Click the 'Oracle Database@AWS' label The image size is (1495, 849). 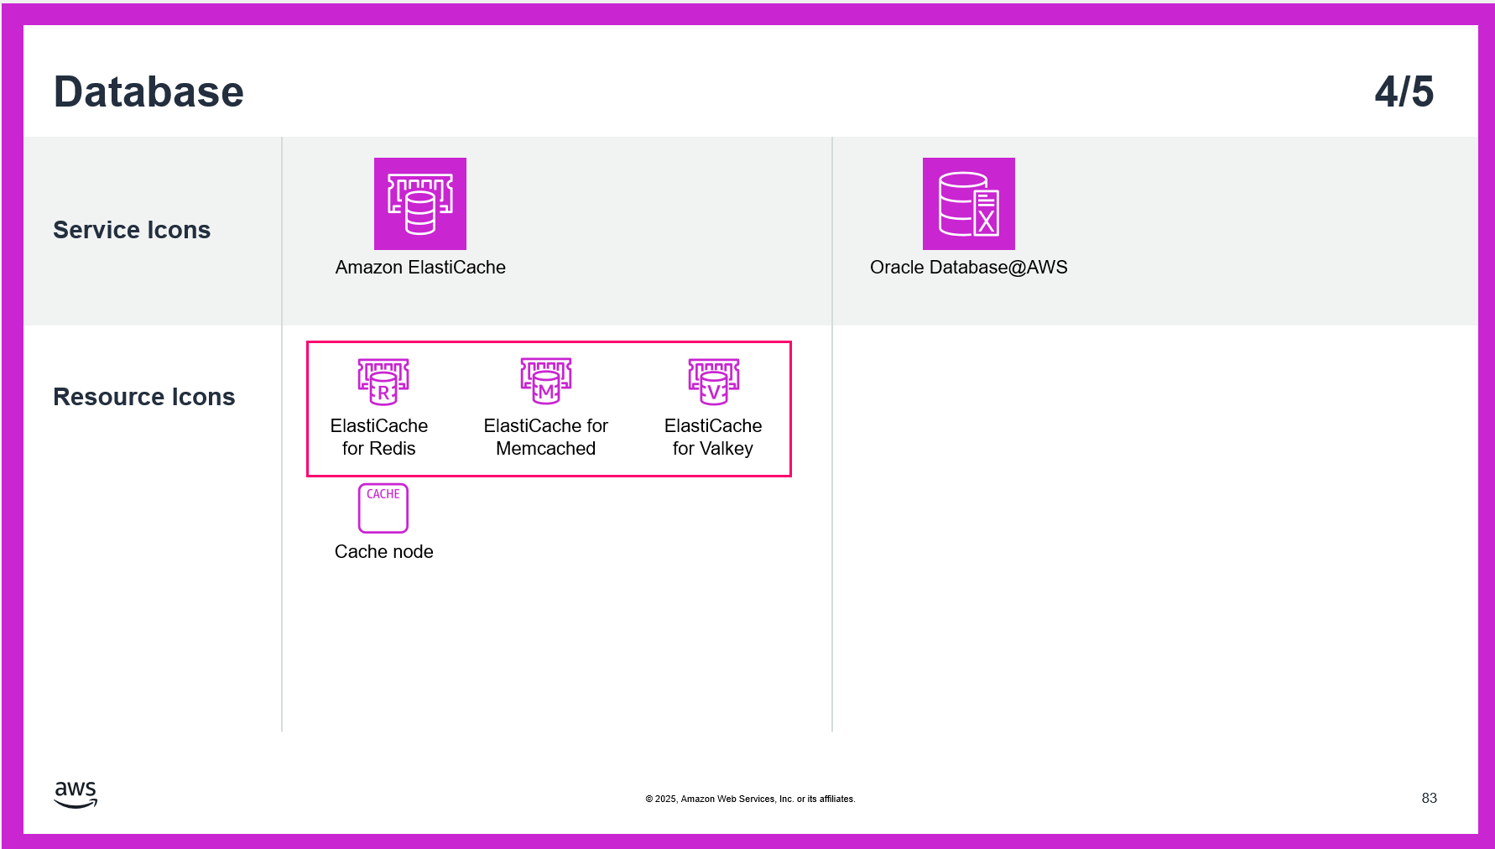(969, 268)
